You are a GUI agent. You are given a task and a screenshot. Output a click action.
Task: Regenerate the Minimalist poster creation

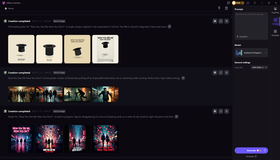point(221,21)
